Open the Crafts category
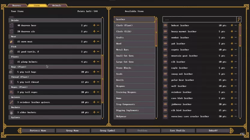The image size is (250, 140). tap(134, 37)
